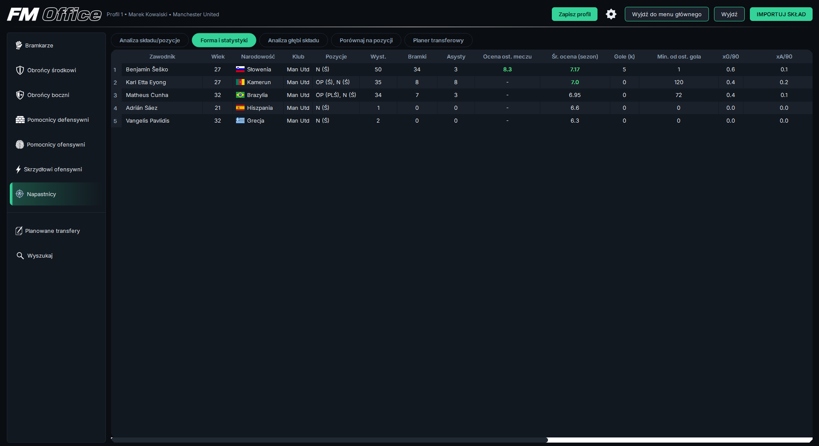The image size is (819, 446).
Task: Sort by Asysty column header
Action: (x=456, y=56)
